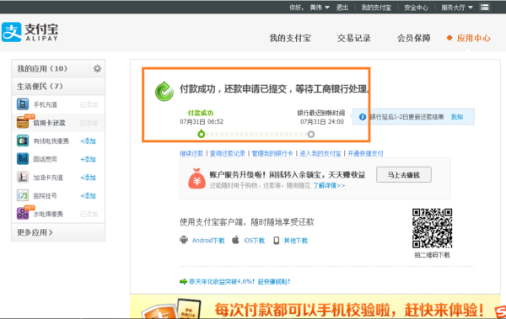Click the 马上去赚钱 button
The height and width of the screenshot is (319, 506).
coord(404,174)
